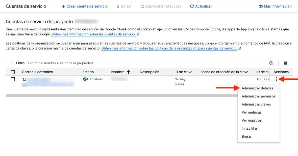Viewport: 298px width, 156px height.
Task: Open Ver métricas from the menu
Action: (252, 112)
